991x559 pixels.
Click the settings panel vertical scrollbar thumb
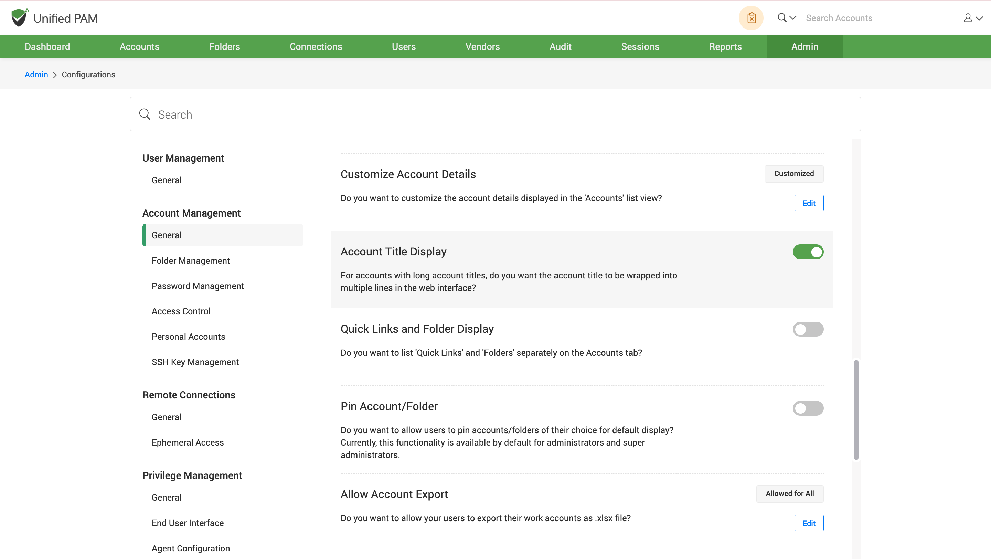coord(856,409)
